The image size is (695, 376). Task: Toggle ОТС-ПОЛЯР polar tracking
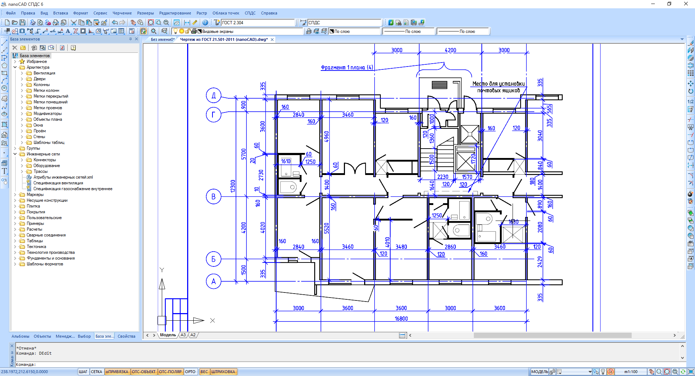pos(170,372)
